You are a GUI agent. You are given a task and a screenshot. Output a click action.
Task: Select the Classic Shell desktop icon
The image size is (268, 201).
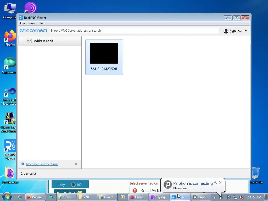9,122
